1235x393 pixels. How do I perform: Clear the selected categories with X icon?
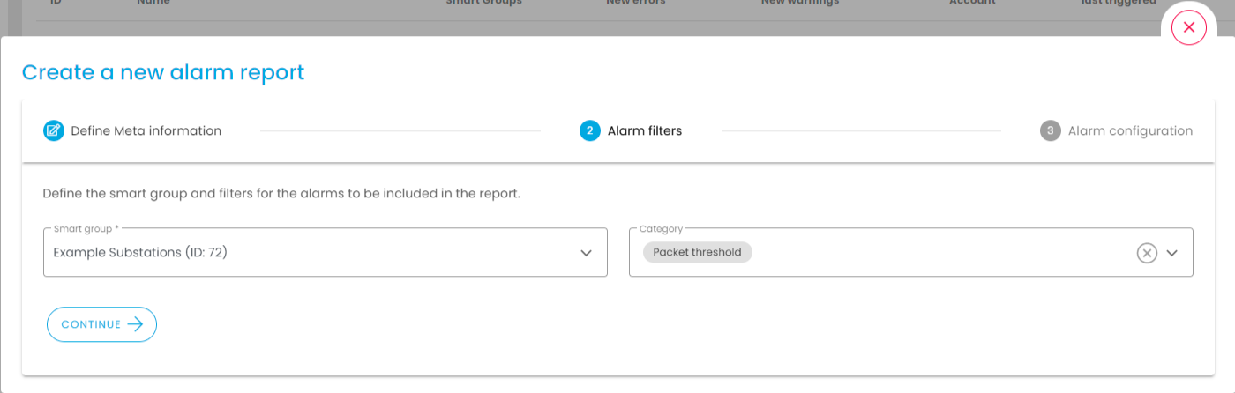1146,253
